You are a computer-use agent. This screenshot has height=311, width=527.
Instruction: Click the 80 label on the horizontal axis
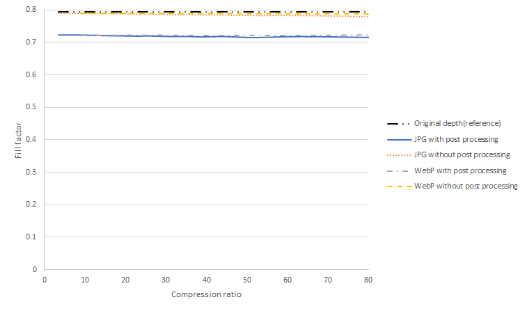coord(369,279)
